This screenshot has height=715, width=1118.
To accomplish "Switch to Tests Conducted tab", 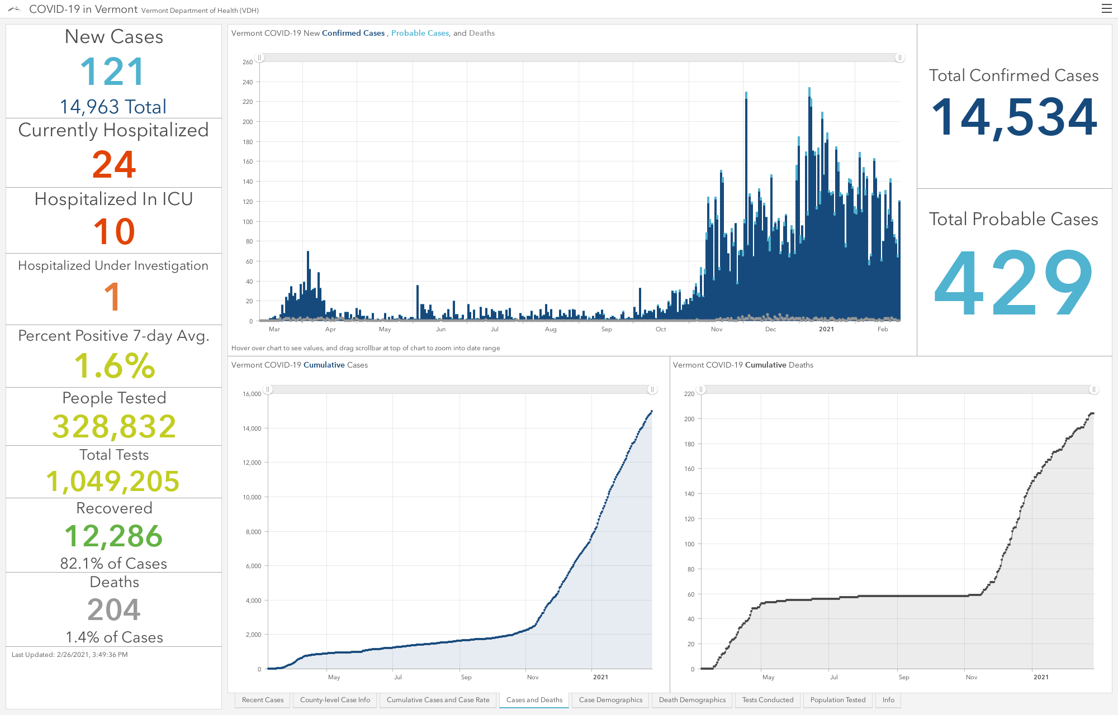I will click(768, 700).
